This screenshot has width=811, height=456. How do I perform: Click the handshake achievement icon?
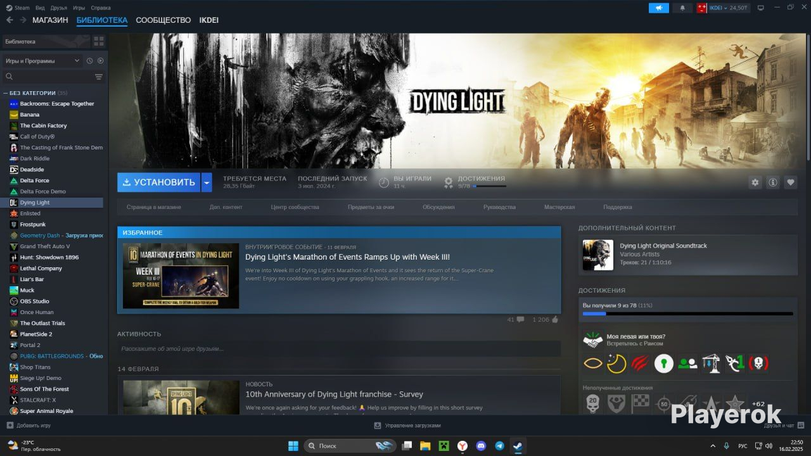coord(593,340)
